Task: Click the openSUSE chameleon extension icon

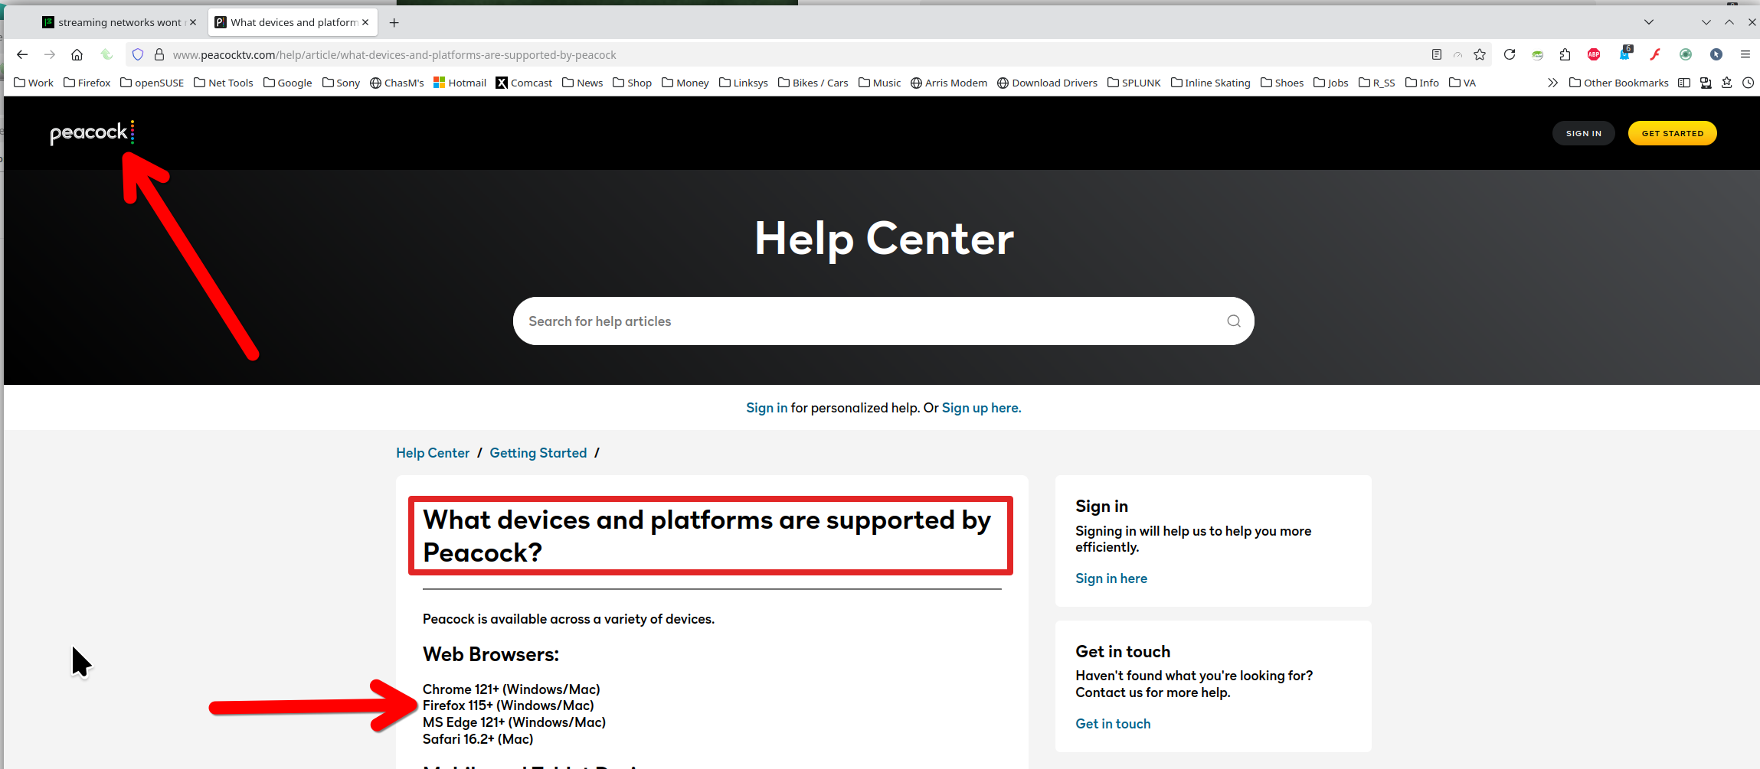Action: tap(1537, 54)
